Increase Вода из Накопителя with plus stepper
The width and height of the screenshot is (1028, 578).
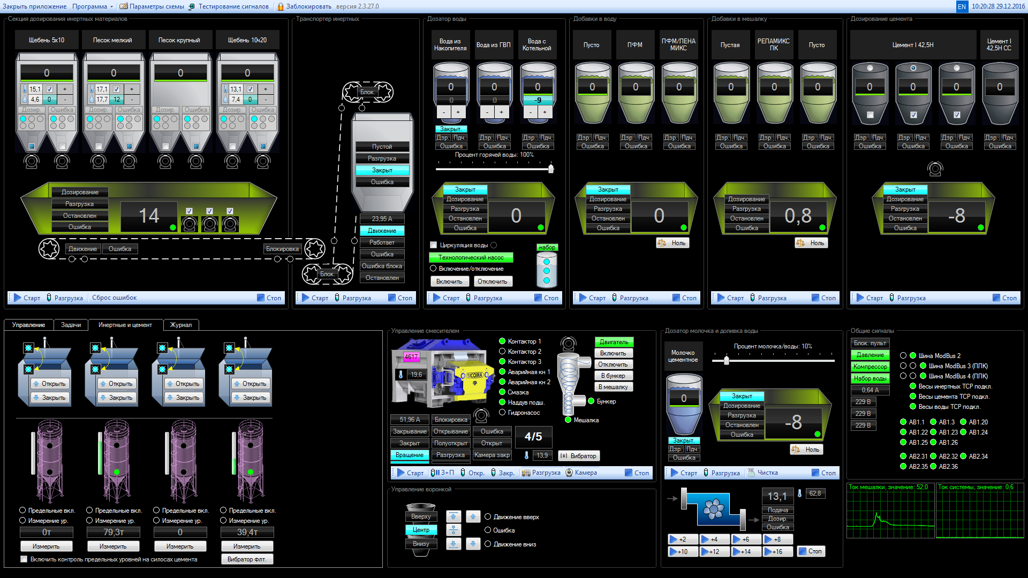click(458, 112)
